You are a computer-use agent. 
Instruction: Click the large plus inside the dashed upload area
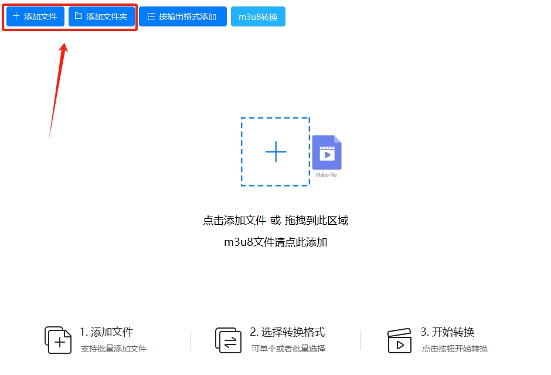(275, 151)
